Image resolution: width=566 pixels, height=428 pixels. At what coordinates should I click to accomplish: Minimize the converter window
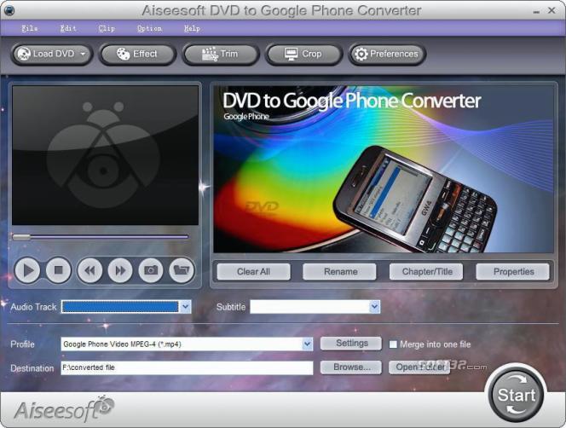coord(537,11)
